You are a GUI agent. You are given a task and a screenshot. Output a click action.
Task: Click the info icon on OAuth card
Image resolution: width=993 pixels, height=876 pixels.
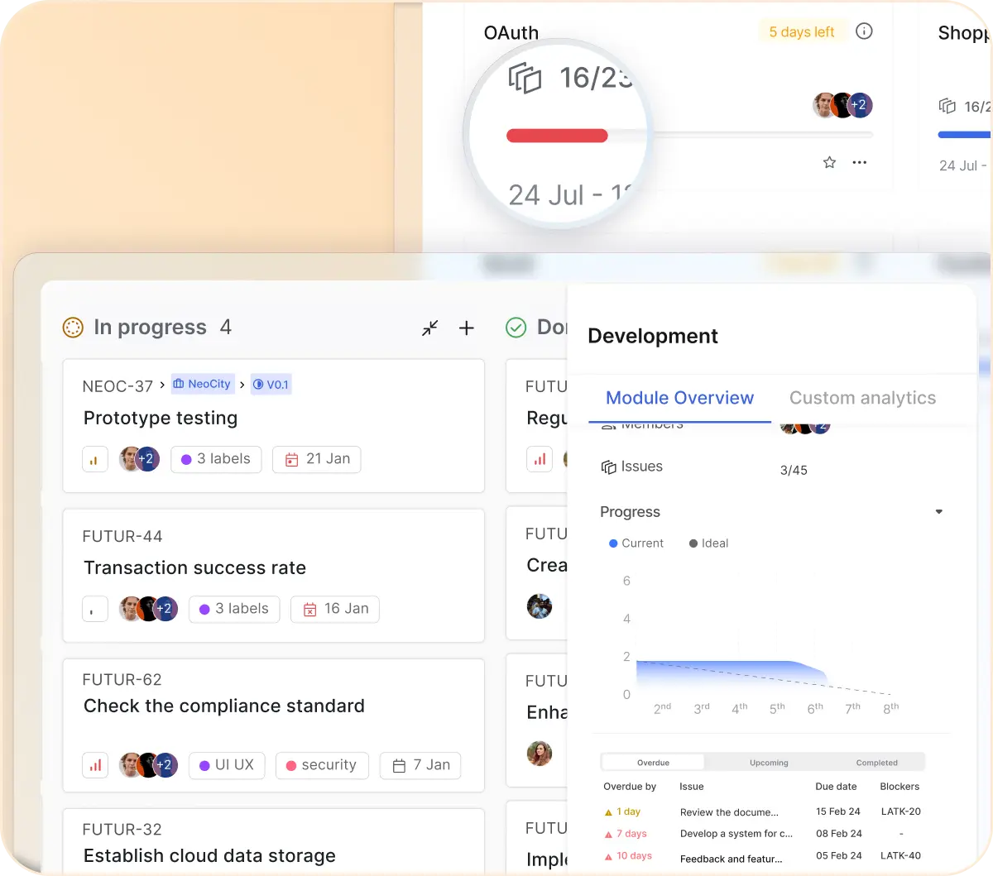[864, 32]
